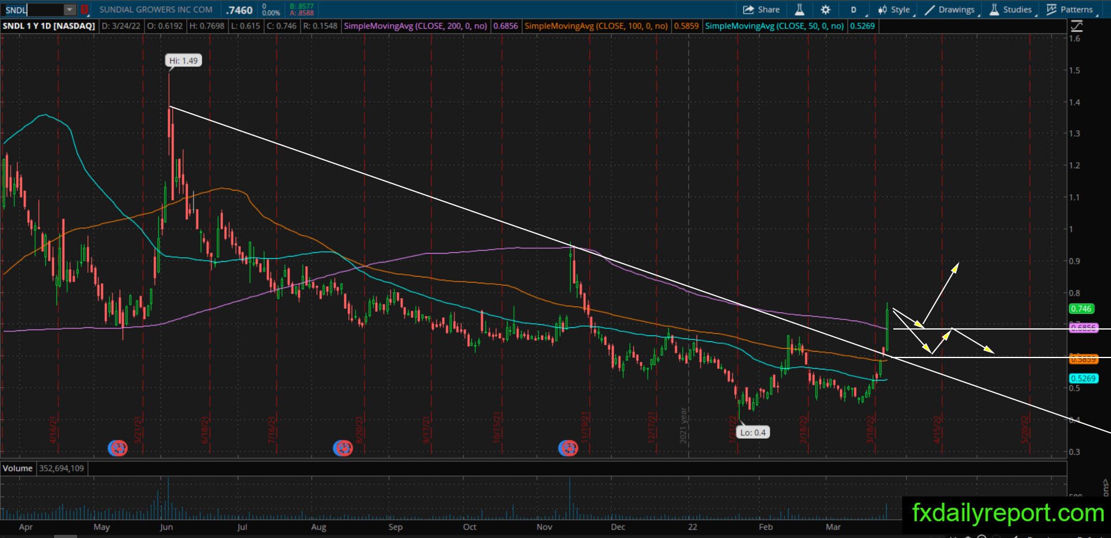This screenshot has height=538, width=1111.
Task: Select the SimpleMovingAvg 200 study label
Action: click(416, 26)
